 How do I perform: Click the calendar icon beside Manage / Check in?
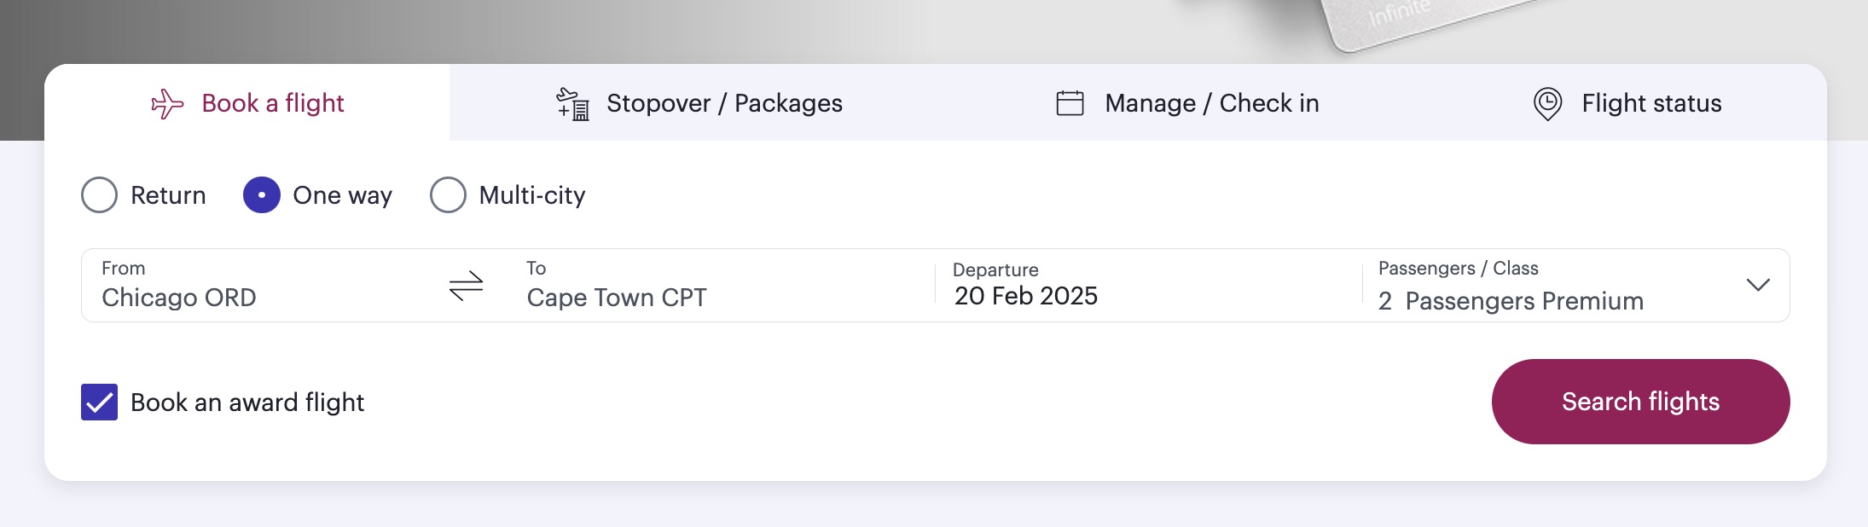pyautogui.click(x=1070, y=103)
